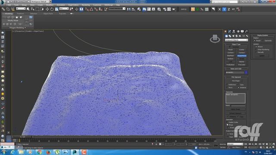The height and width of the screenshot is (155, 276).
Task: Switch to the Freeform ribbon tab
Action: [20, 13]
